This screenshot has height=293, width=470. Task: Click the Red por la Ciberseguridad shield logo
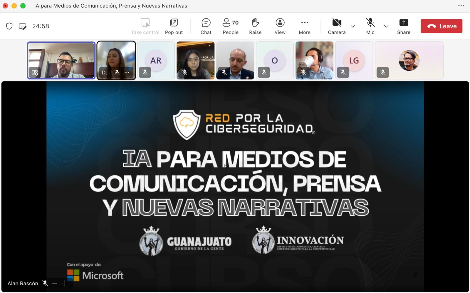(187, 125)
